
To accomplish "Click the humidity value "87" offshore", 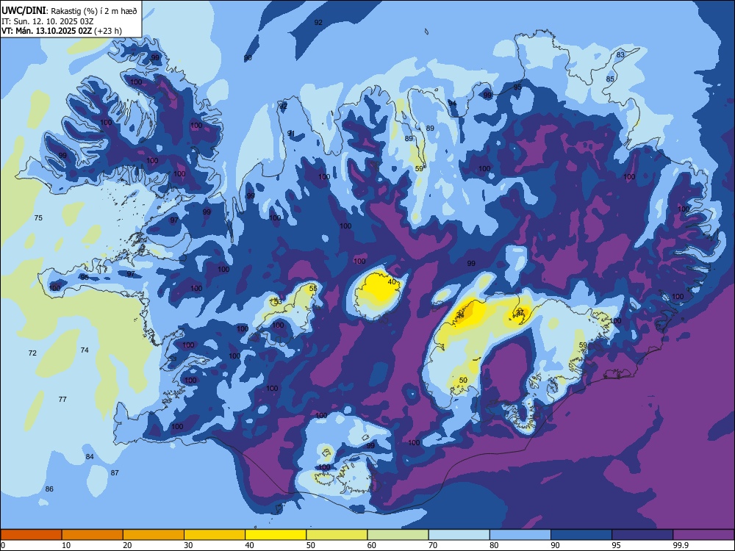I will (x=115, y=472).
